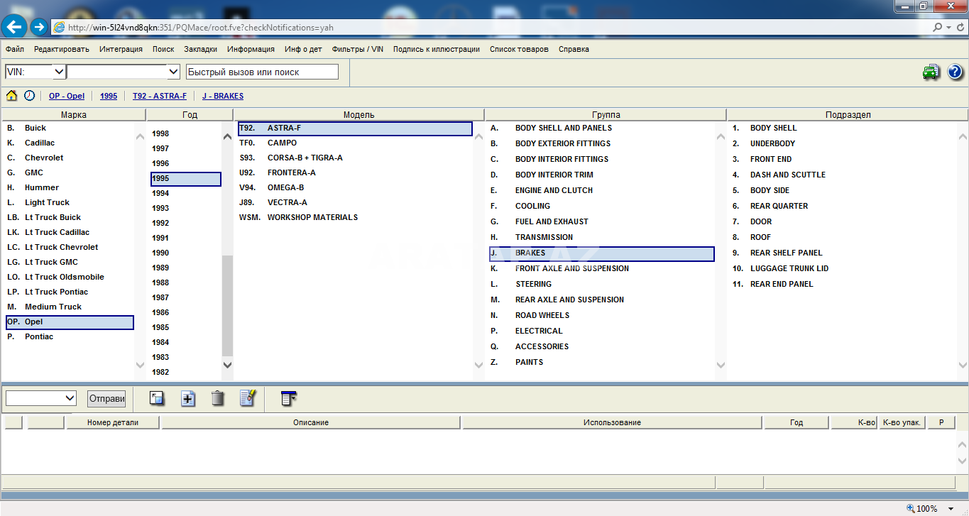The height and width of the screenshot is (516, 969).
Task: Open the Подпись к иллюстрации menu
Action: pyautogui.click(x=437, y=49)
